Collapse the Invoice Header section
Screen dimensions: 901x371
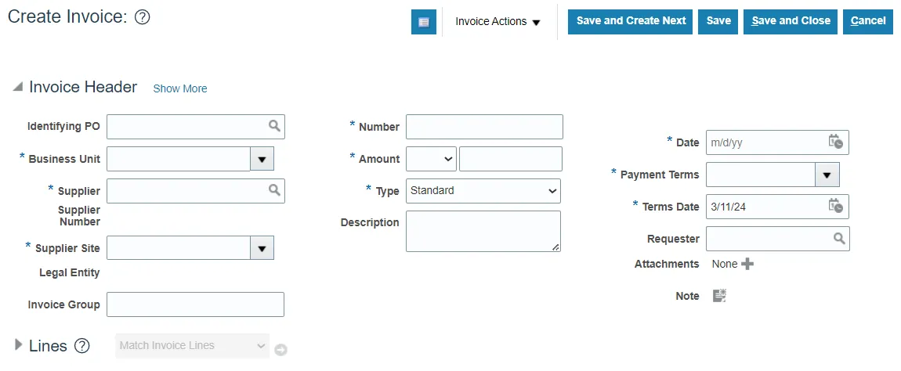(17, 88)
